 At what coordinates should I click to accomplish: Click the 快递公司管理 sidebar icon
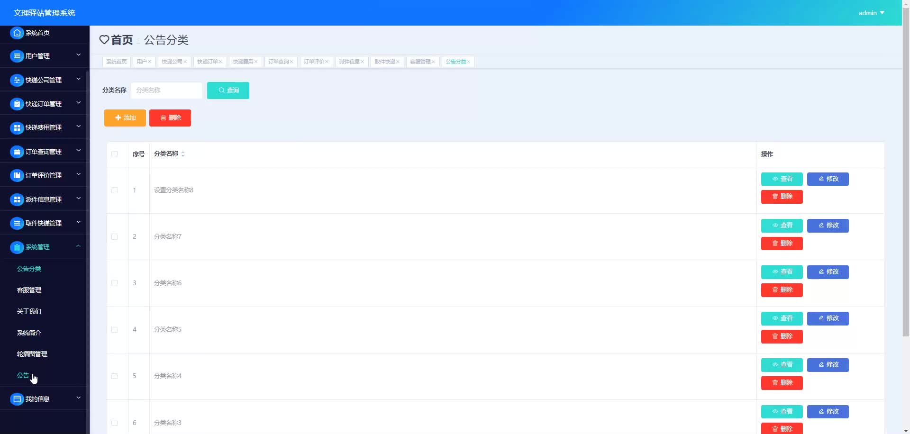[x=17, y=80]
